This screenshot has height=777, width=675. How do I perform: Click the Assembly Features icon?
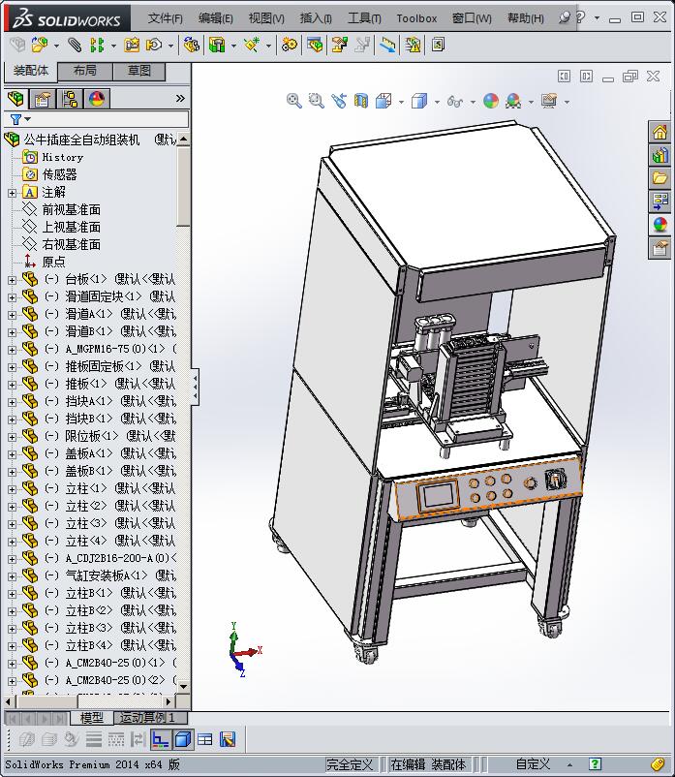(217, 46)
